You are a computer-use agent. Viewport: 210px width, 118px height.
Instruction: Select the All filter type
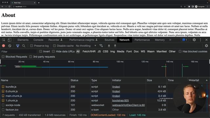[x=78, y=51]
